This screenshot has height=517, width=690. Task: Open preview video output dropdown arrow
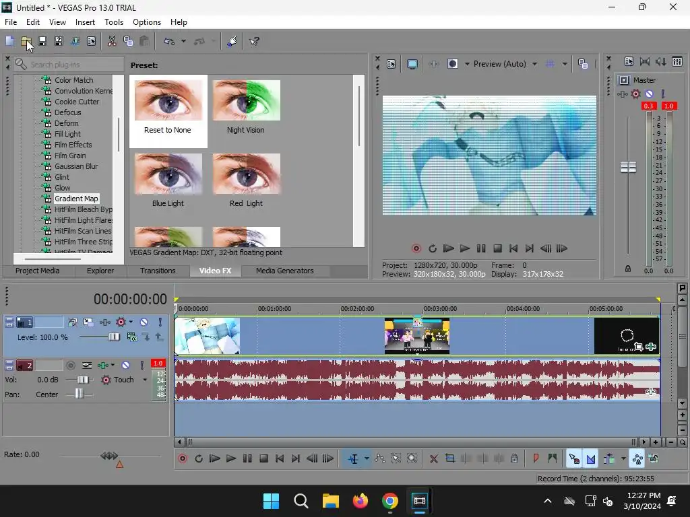click(467, 64)
